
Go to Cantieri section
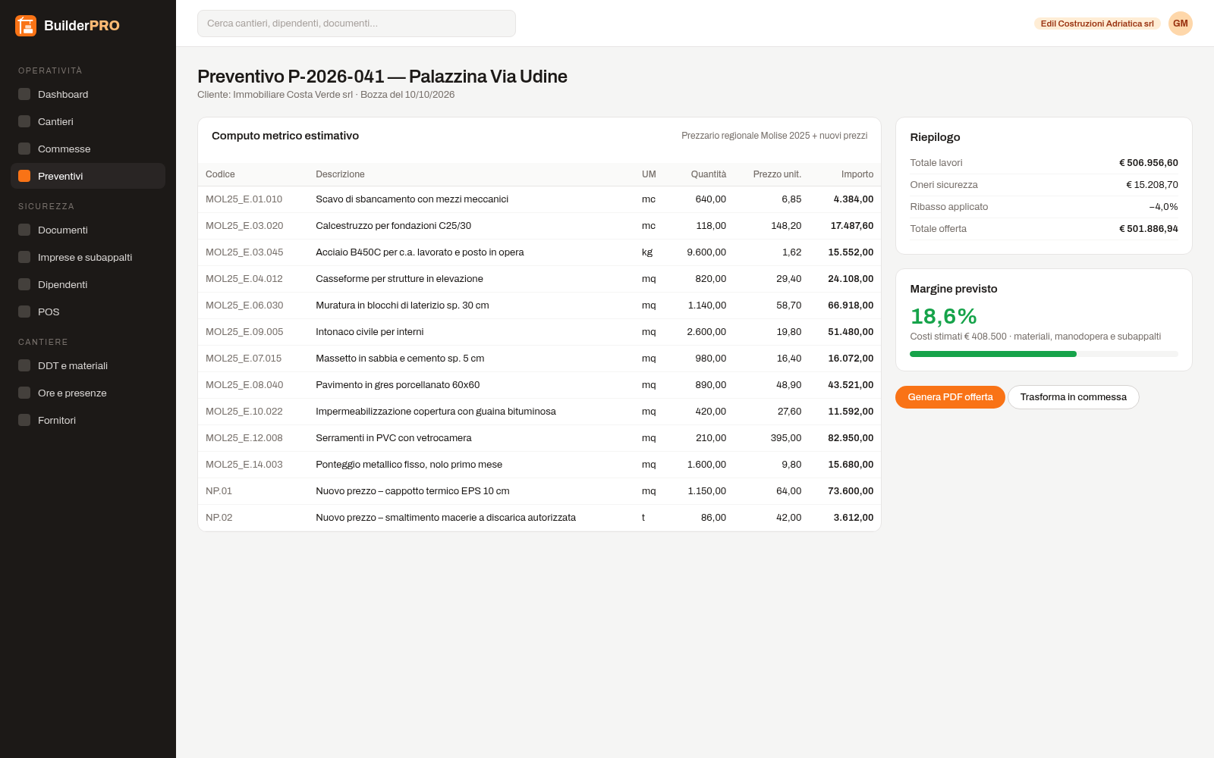[88, 121]
